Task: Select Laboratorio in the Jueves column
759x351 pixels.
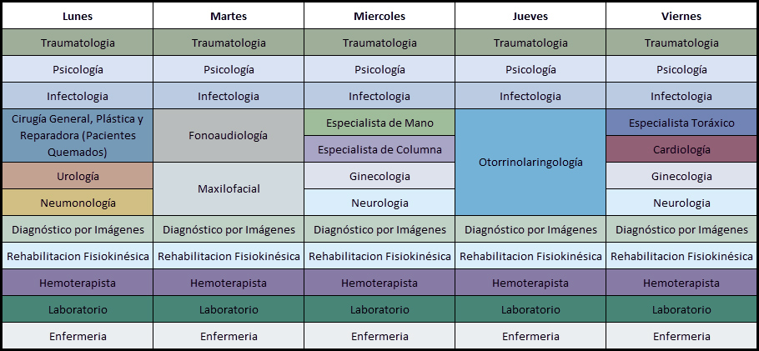Action: point(530,309)
